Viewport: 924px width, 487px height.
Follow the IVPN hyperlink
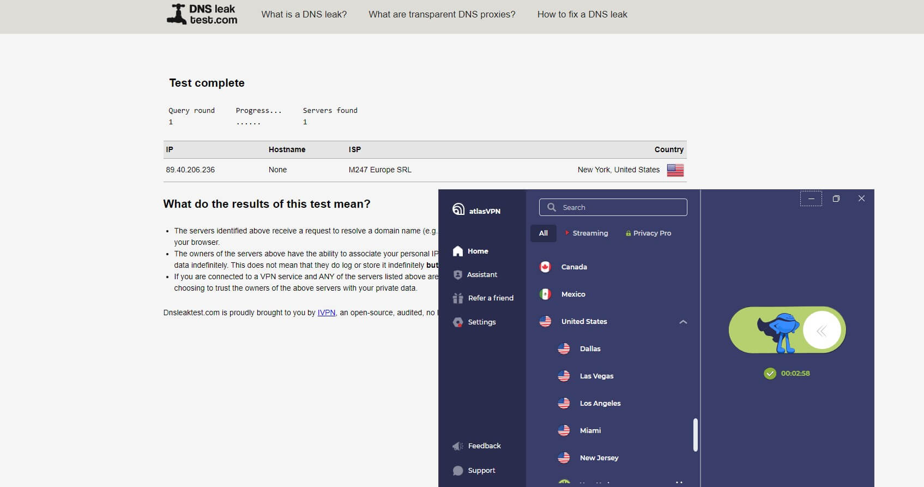[327, 312]
